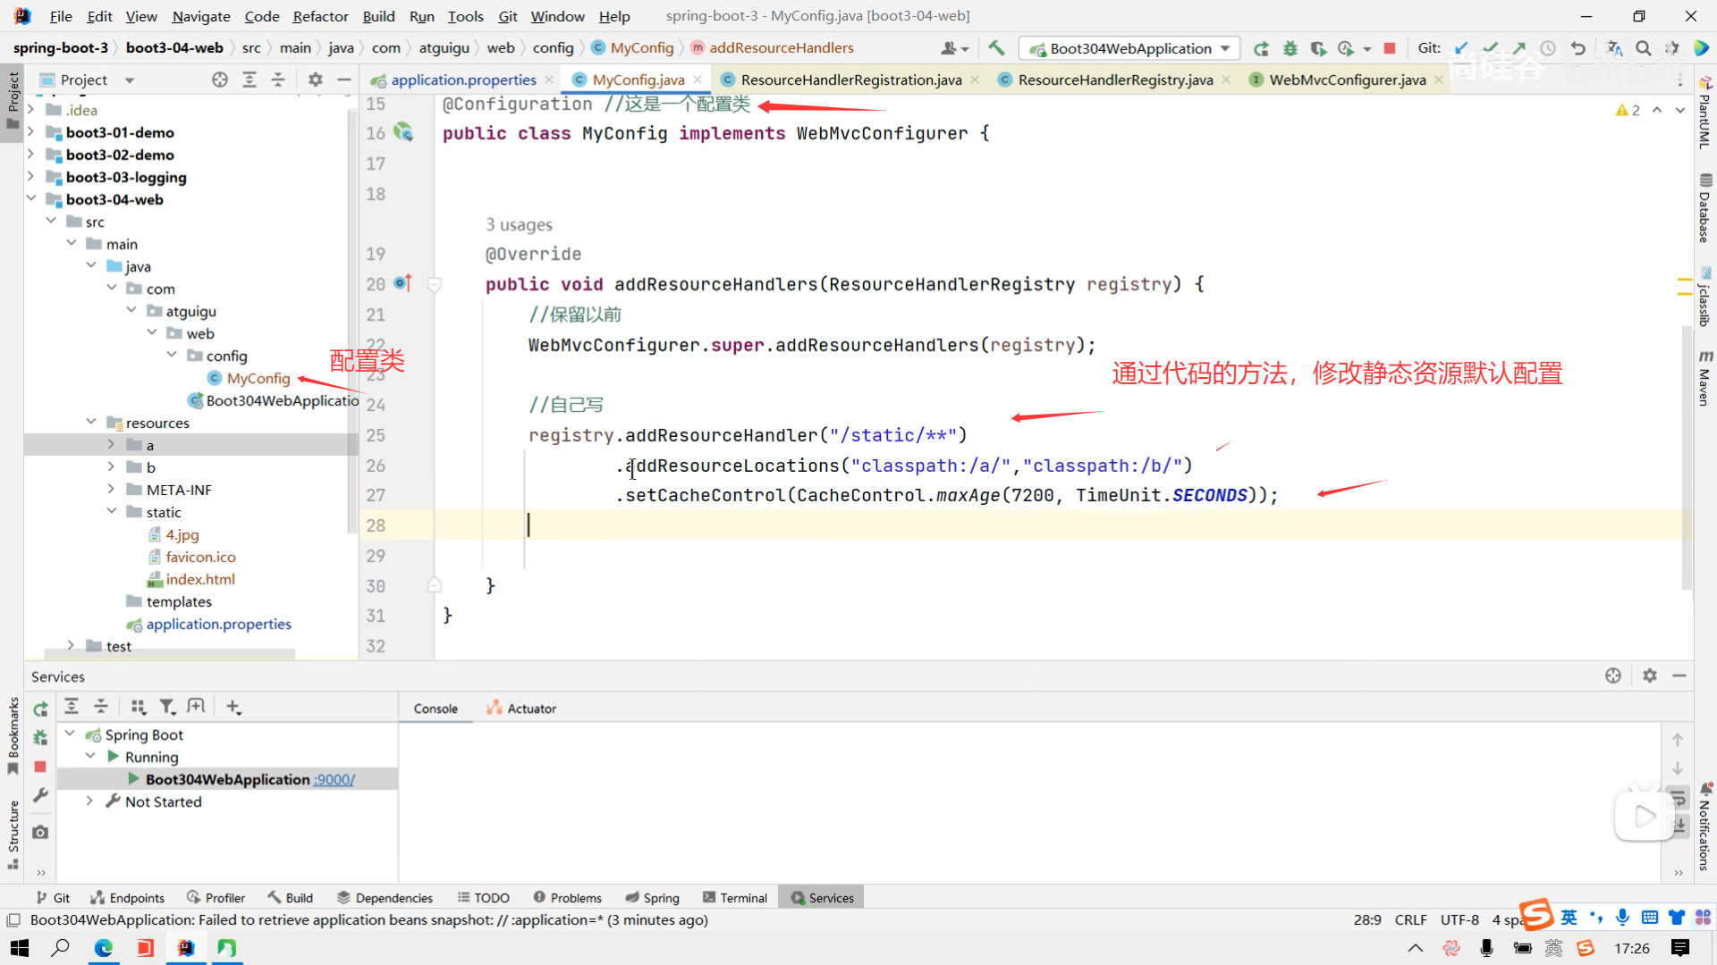The image size is (1717, 965).
Task: Open the :9000/ application link
Action: coord(334,779)
